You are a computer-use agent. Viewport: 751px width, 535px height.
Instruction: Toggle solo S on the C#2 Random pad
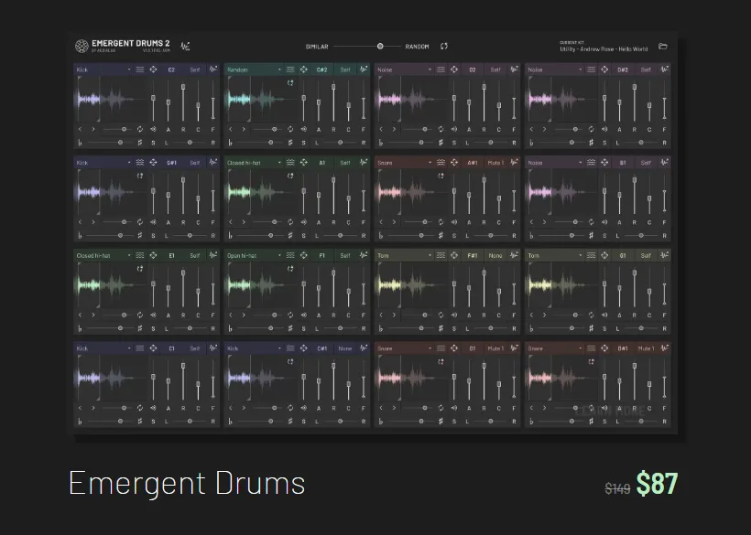coord(304,143)
